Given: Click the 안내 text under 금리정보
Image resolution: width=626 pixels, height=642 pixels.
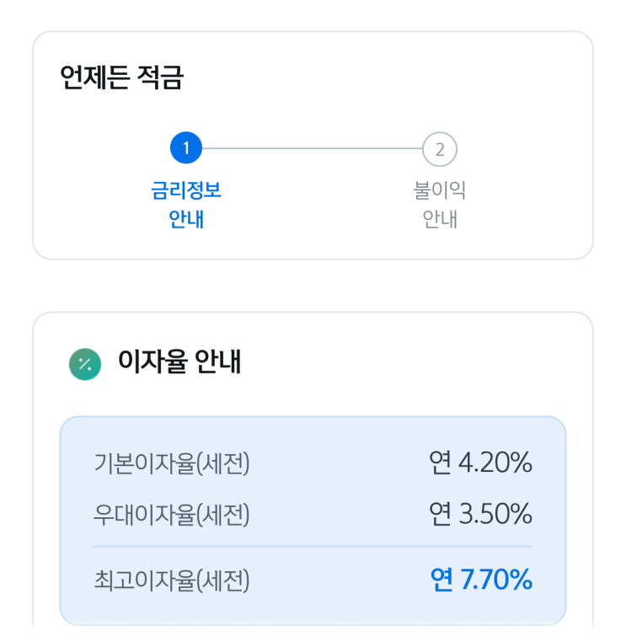Looking at the screenshot, I should 186,220.
